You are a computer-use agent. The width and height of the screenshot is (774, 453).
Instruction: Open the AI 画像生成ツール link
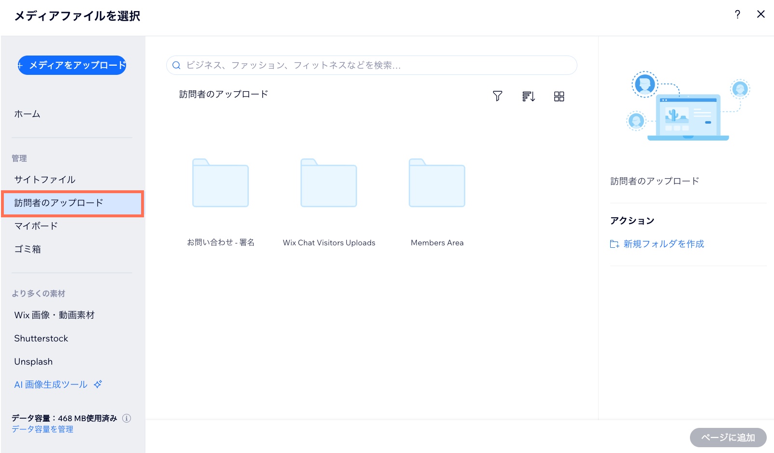click(51, 384)
